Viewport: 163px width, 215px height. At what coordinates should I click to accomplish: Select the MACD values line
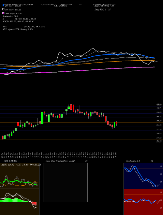tap(18, 21)
